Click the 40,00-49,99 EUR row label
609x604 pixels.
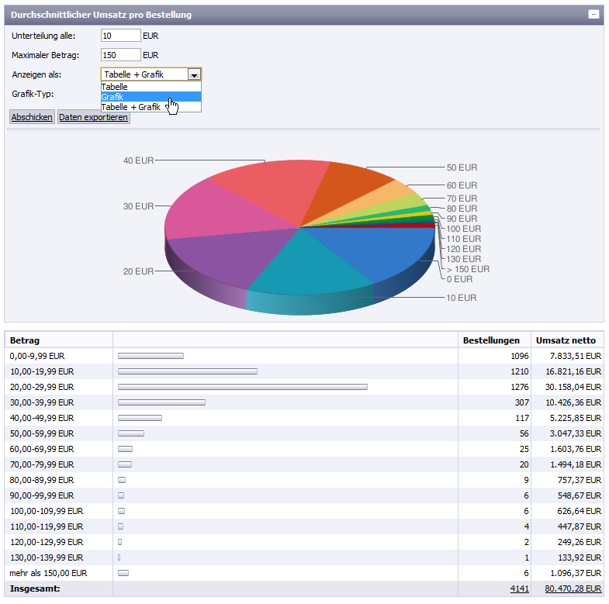point(42,418)
